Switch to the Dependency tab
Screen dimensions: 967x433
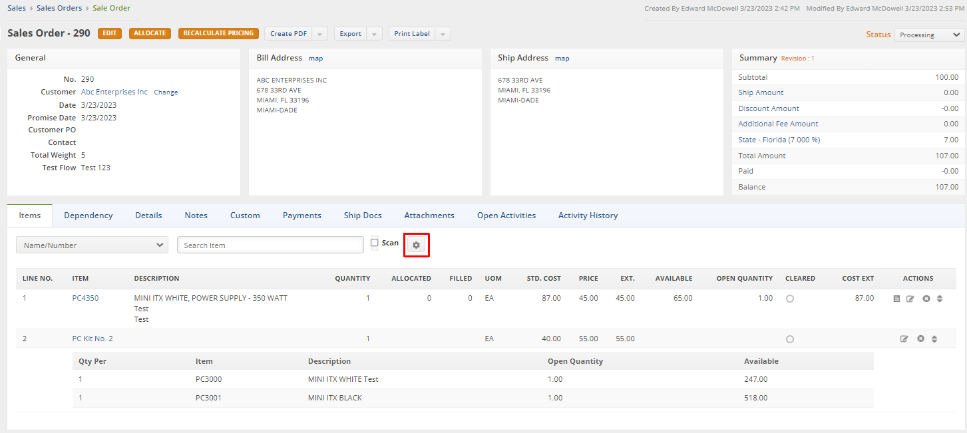89,216
